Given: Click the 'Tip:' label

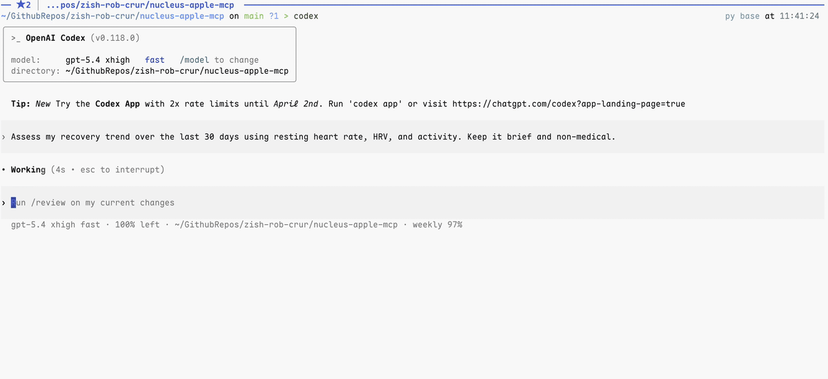Looking at the screenshot, I should 21,104.
